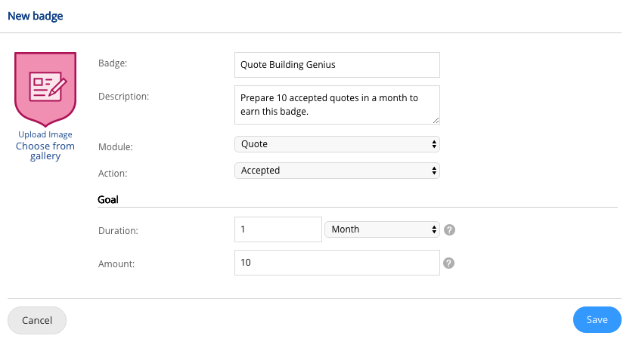The height and width of the screenshot is (351, 642).
Task: Click inside the Description text area
Action: point(337,105)
